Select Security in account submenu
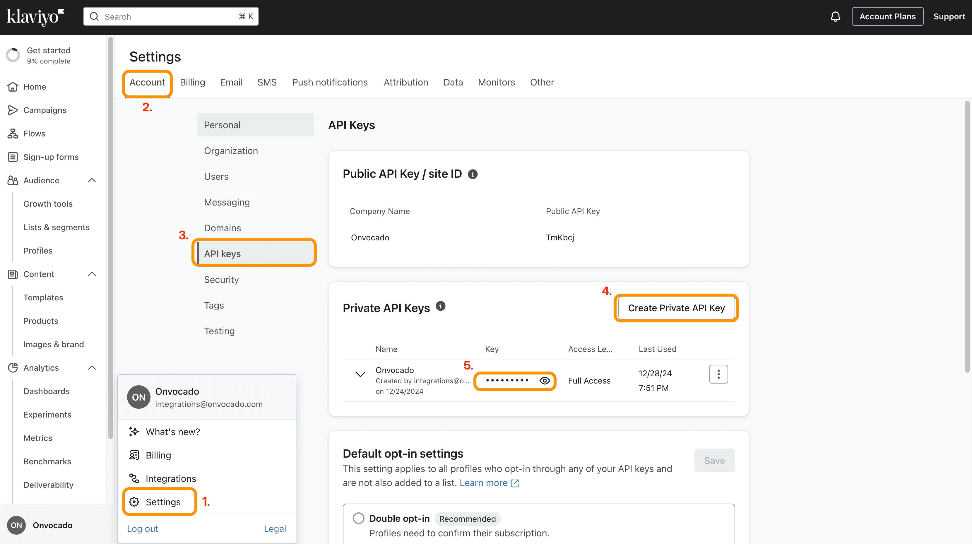972x544 pixels. [x=256, y=280]
